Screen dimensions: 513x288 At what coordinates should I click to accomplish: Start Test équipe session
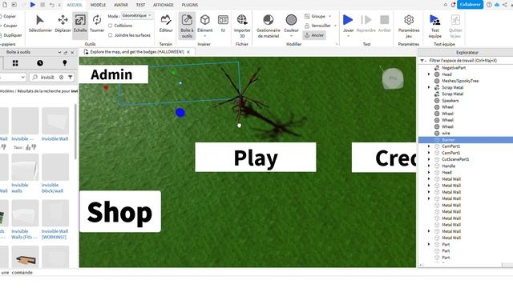[x=434, y=26]
